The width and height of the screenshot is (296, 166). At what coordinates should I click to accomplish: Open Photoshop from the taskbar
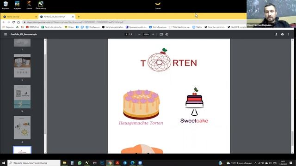tap(102, 163)
